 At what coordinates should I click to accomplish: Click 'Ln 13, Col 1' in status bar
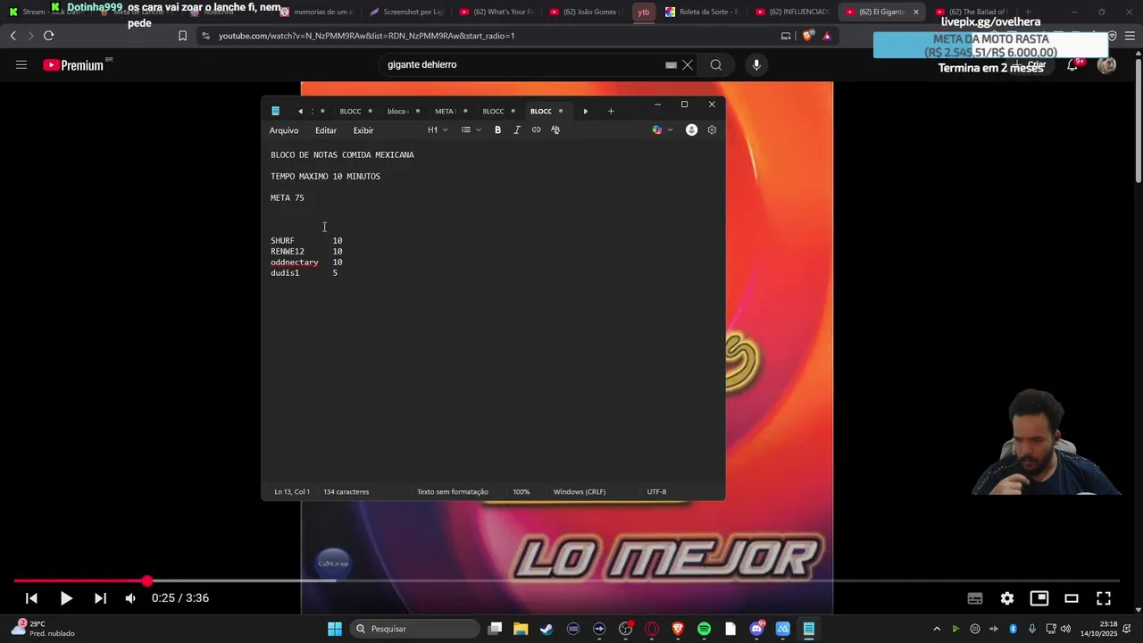click(x=292, y=492)
